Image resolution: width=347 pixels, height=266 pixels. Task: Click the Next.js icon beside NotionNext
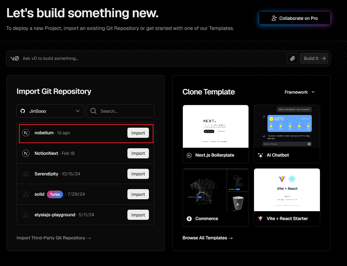pos(26,153)
